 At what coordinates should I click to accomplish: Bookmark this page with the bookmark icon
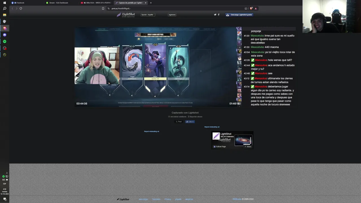(x=103, y=8)
